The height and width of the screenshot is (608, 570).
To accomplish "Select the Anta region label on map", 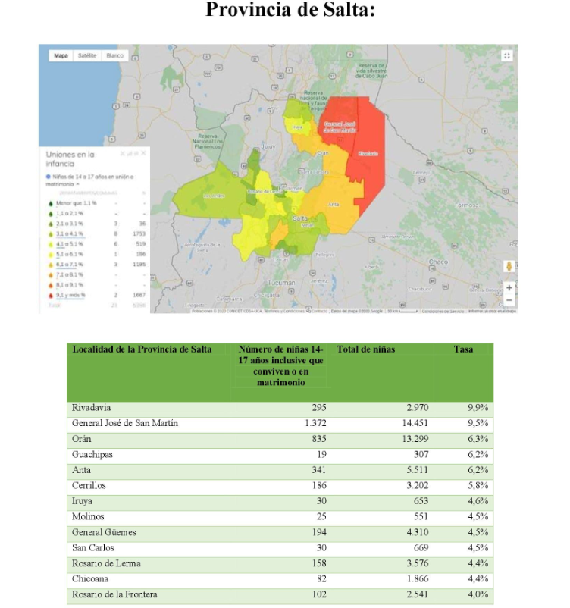I will pos(334,205).
